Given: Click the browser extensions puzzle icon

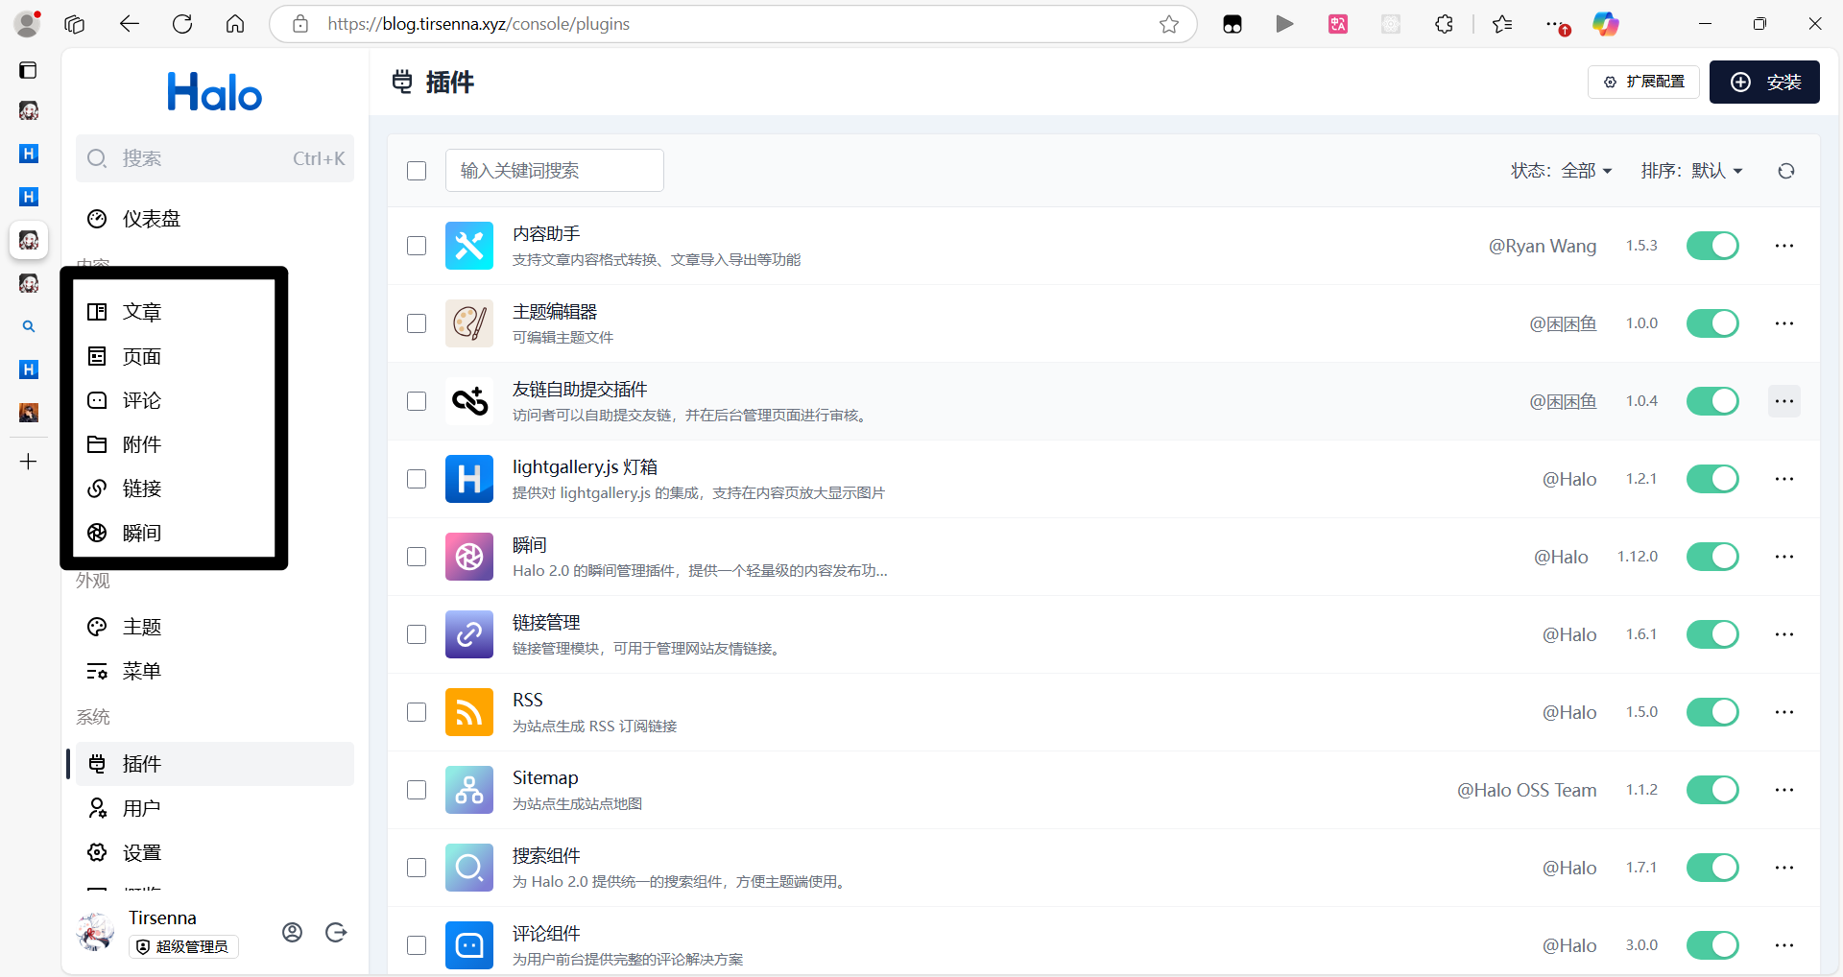Looking at the screenshot, I should pyautogui.click(x=1444, y=24).
